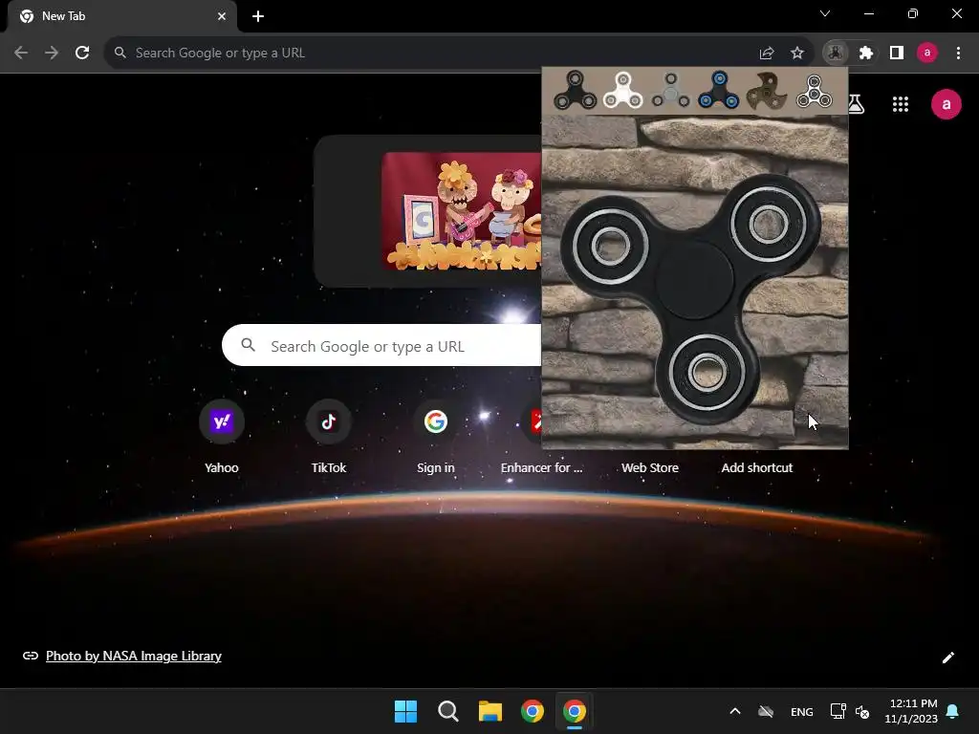Share this page icon in address bar
This screenshot has width=979, height=734.
click(767, 54)
